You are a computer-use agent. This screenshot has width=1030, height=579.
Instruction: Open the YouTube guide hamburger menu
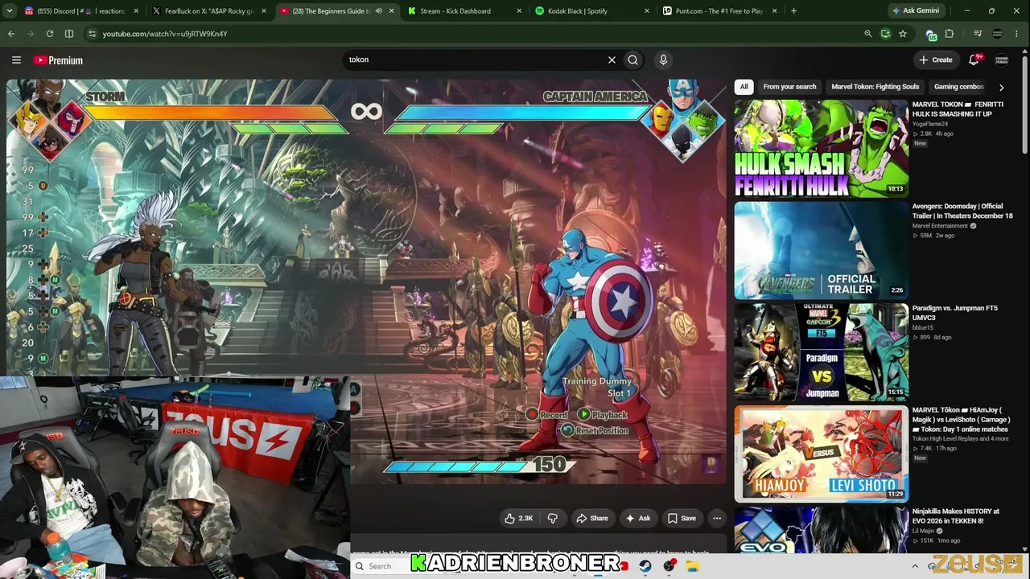(x=16, y=60)
